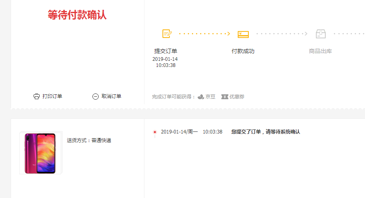This screenshot has width=365, height=198.
Task: Click the 您提交了订单，请等待系统确认 message
Action: click(266, 132)
